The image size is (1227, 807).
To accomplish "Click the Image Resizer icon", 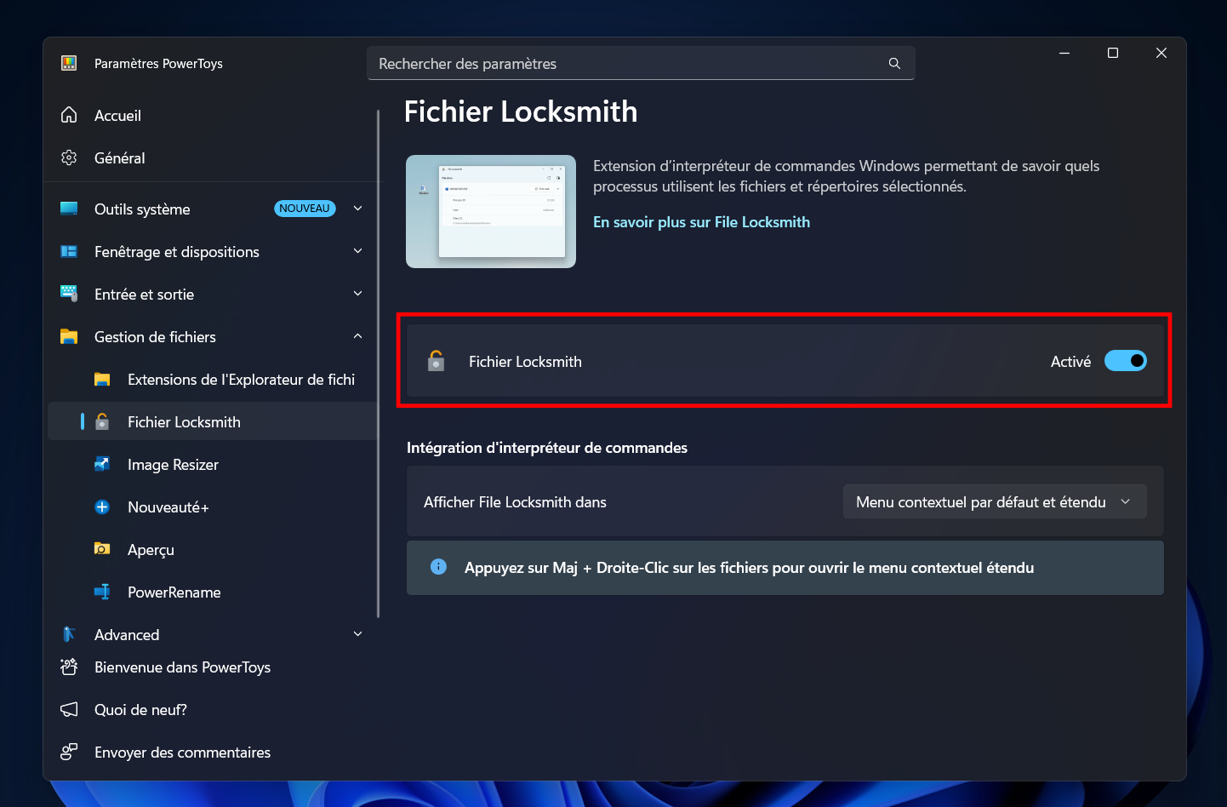I will point(102,464).
